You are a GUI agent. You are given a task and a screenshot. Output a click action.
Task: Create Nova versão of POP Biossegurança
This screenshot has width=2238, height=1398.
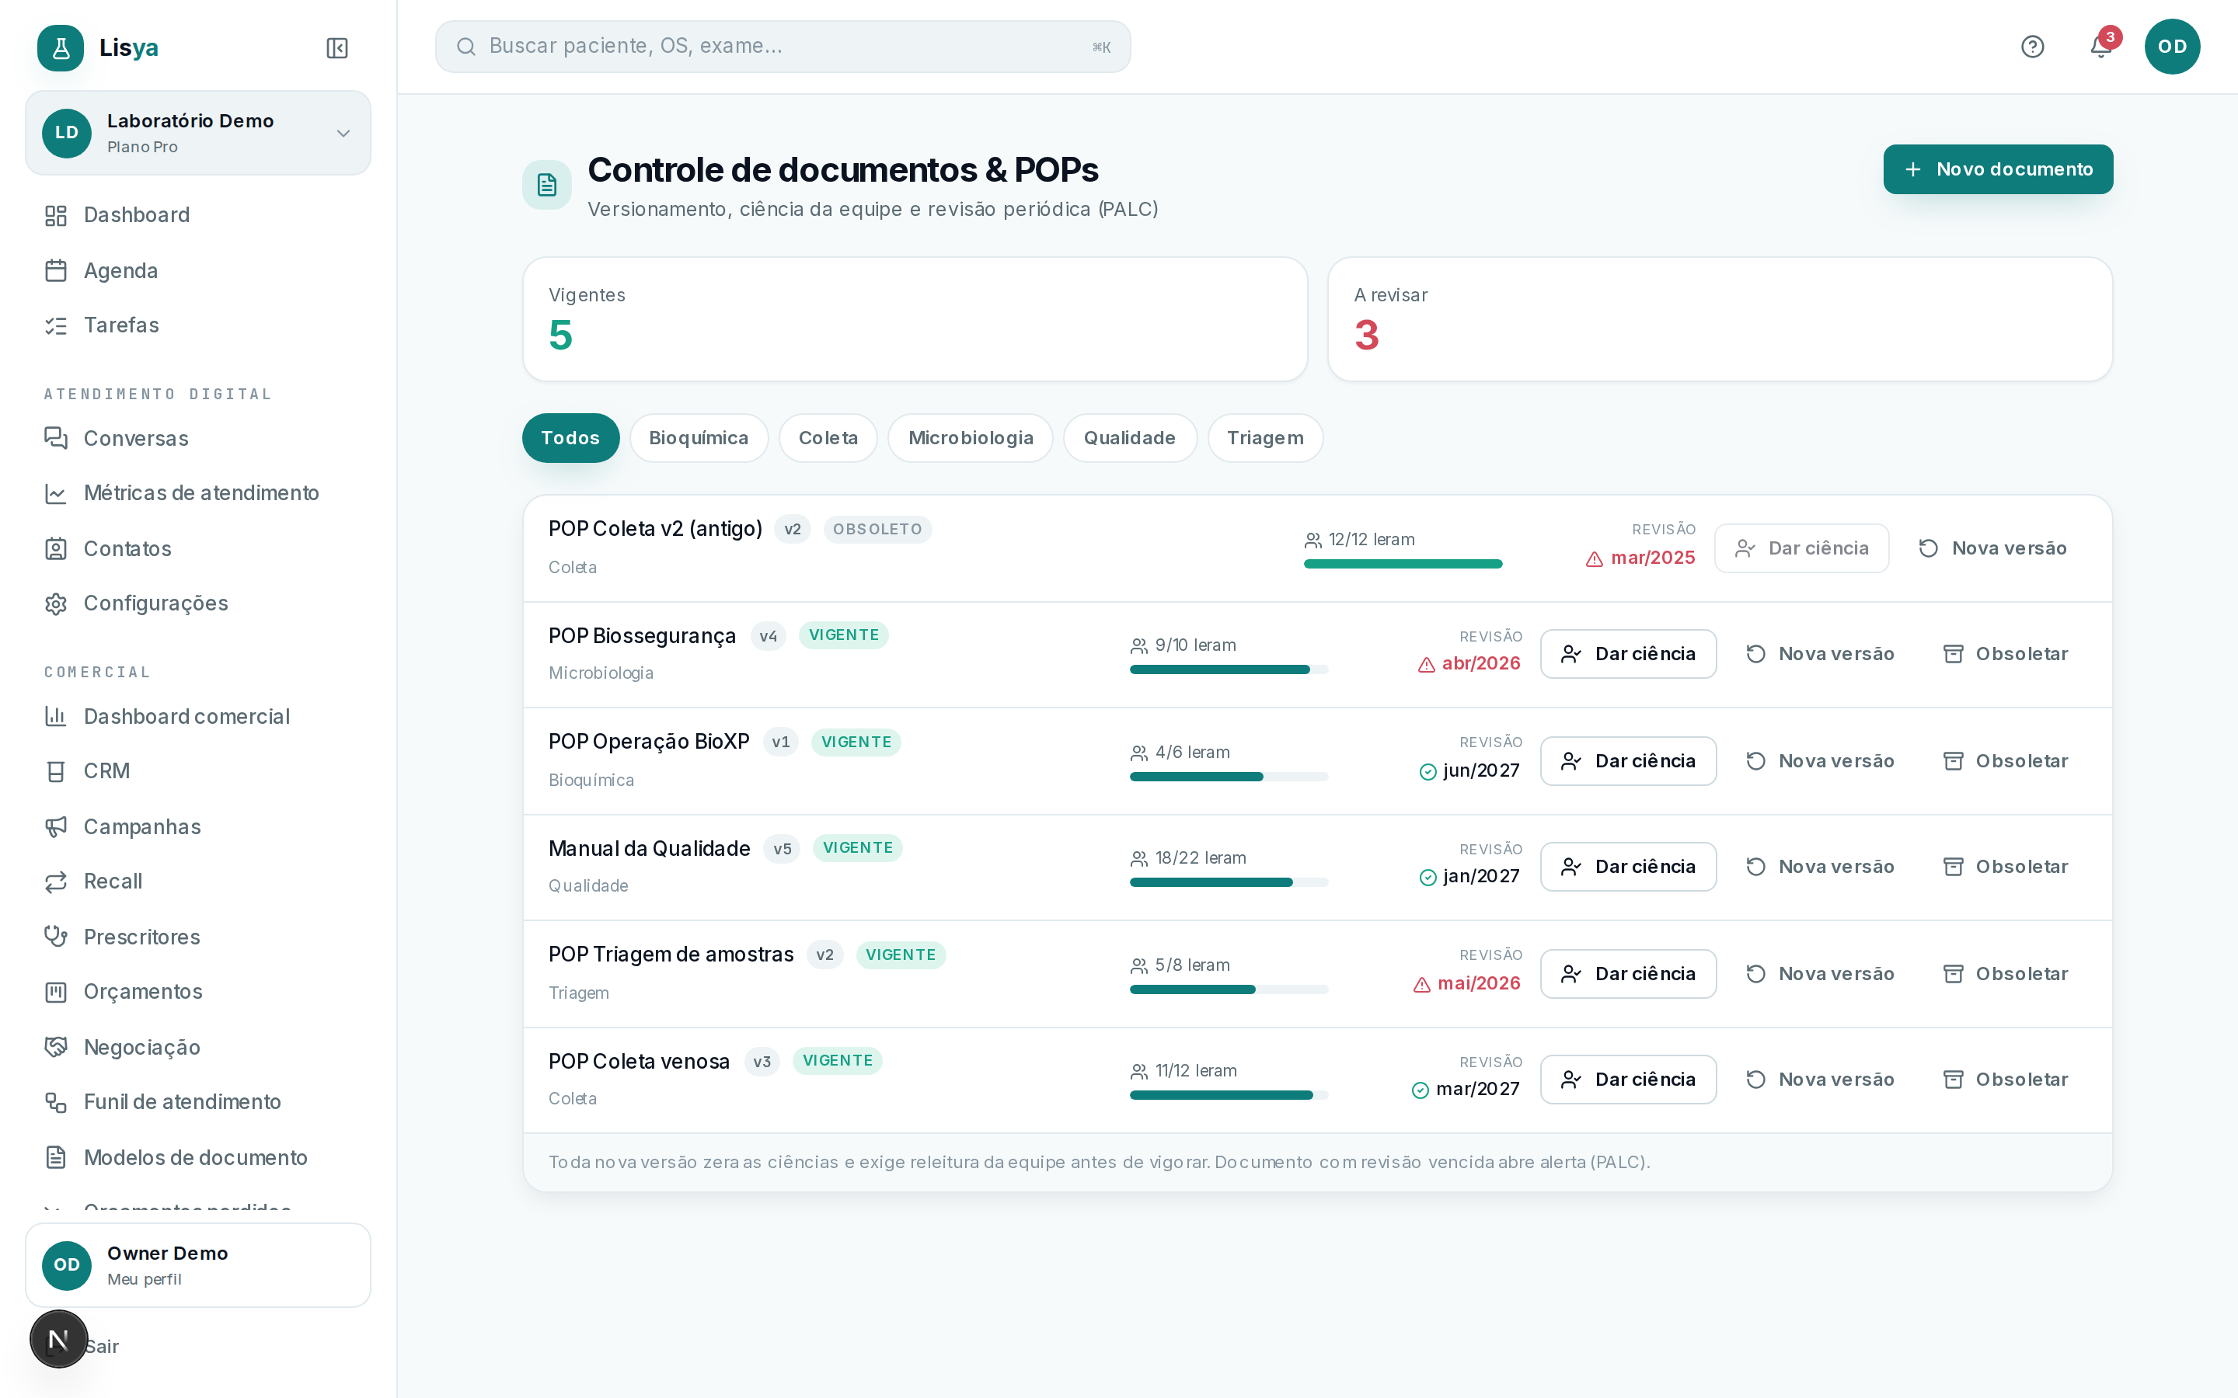(x=1819, y=654)
